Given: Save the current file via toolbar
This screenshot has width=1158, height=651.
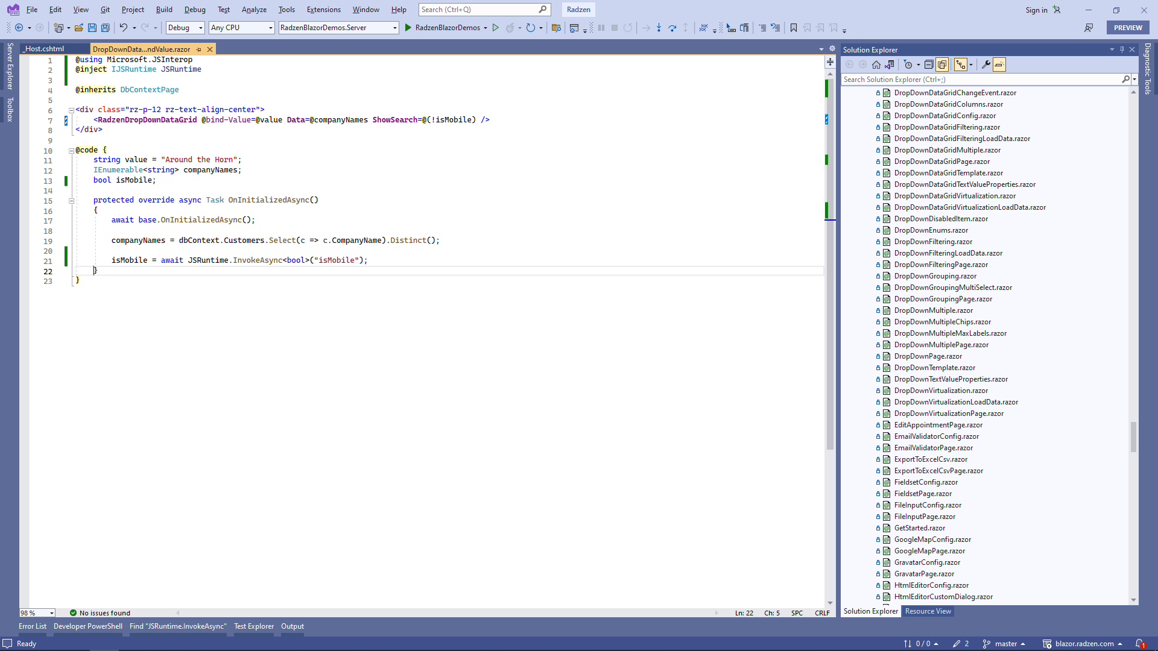Looking at the screenshot, I should (x=92, y=28).
